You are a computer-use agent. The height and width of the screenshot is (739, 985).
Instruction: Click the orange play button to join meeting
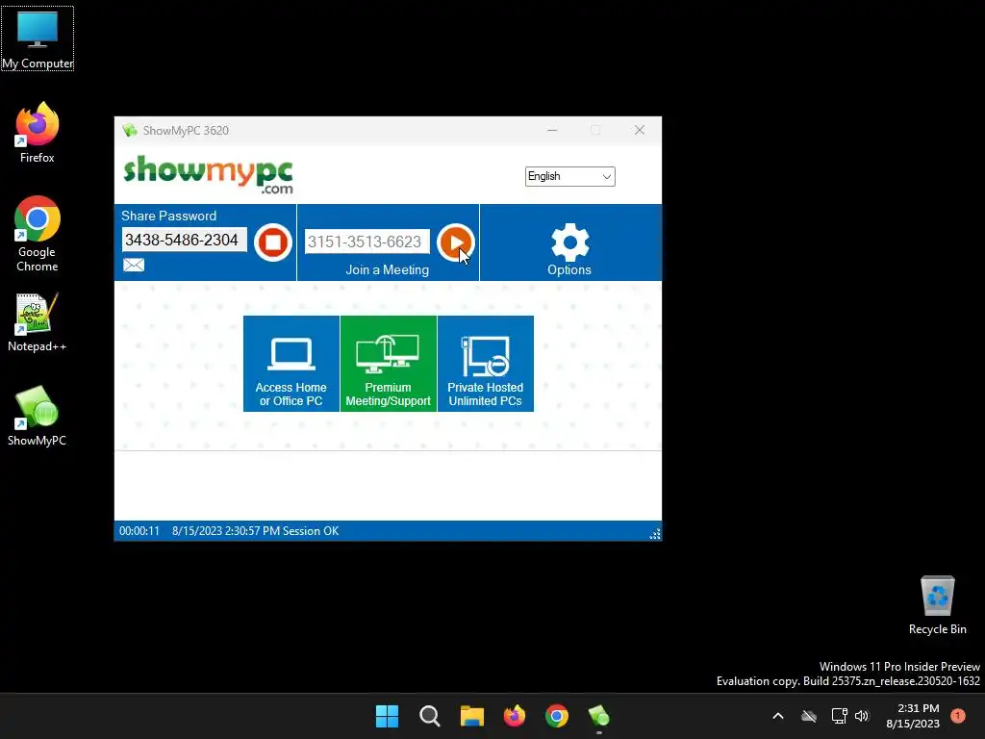coord(455,242)
